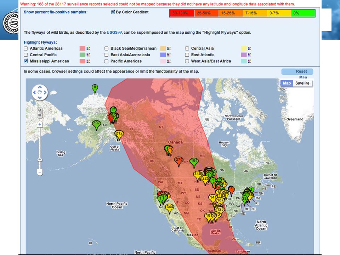Open the USGS external link
Image resolution: width=340 pixels, height=255 pixels.
(114, 32)
